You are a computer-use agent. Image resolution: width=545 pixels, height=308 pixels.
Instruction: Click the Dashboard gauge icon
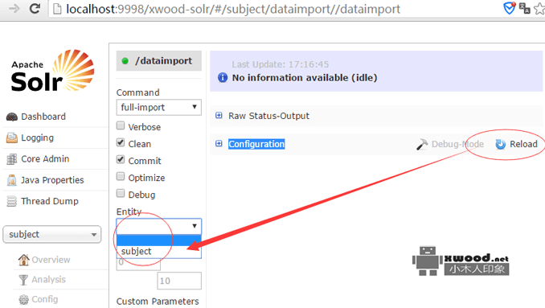12,117
